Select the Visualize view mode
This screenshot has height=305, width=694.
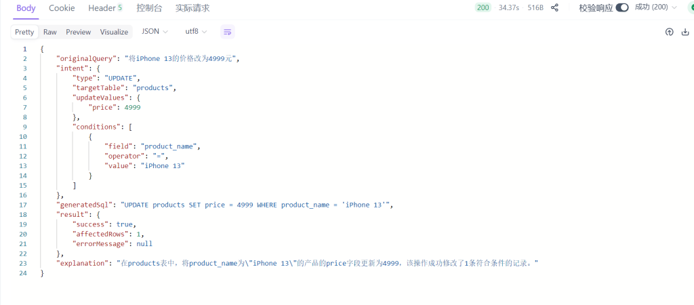click(x=114, y=32)
